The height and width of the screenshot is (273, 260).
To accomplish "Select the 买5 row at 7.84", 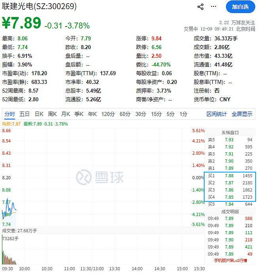I will (x=230, y=204).
